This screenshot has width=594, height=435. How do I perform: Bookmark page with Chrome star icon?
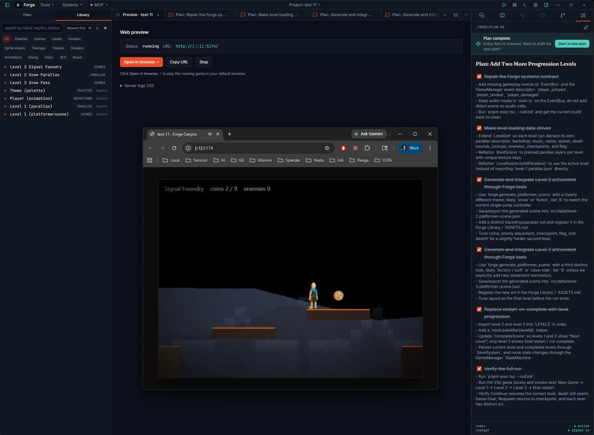point(327,148)
